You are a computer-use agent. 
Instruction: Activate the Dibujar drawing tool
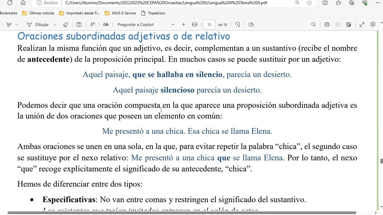(38, 24)
